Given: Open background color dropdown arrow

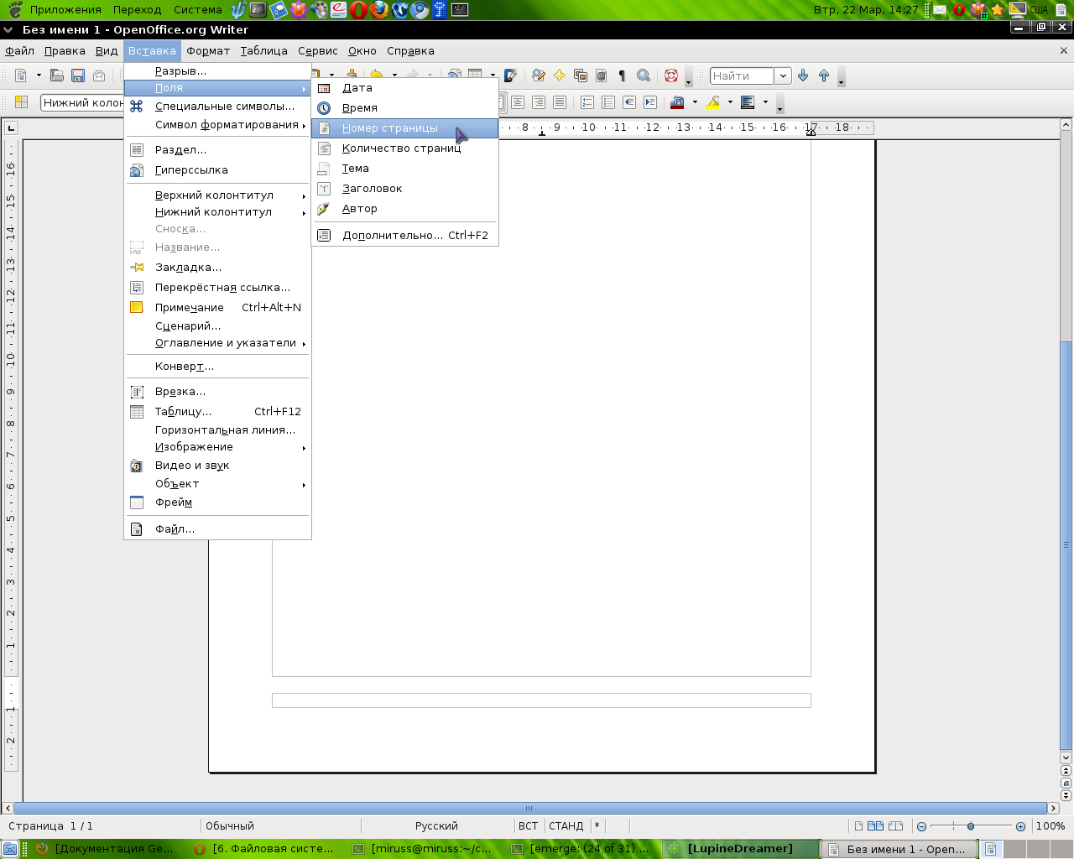Looking at the screenshot, I should point(765,102).
